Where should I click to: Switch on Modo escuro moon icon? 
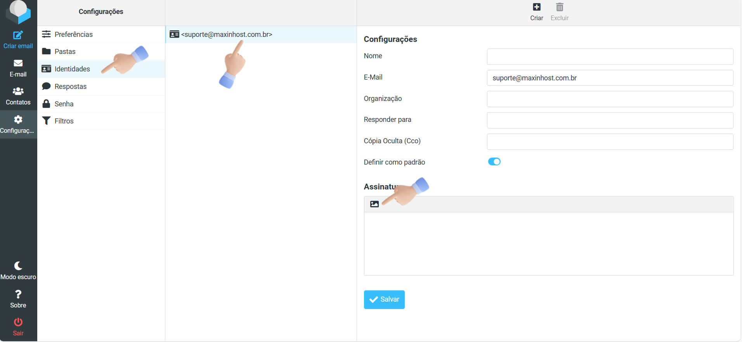point(18,266)
